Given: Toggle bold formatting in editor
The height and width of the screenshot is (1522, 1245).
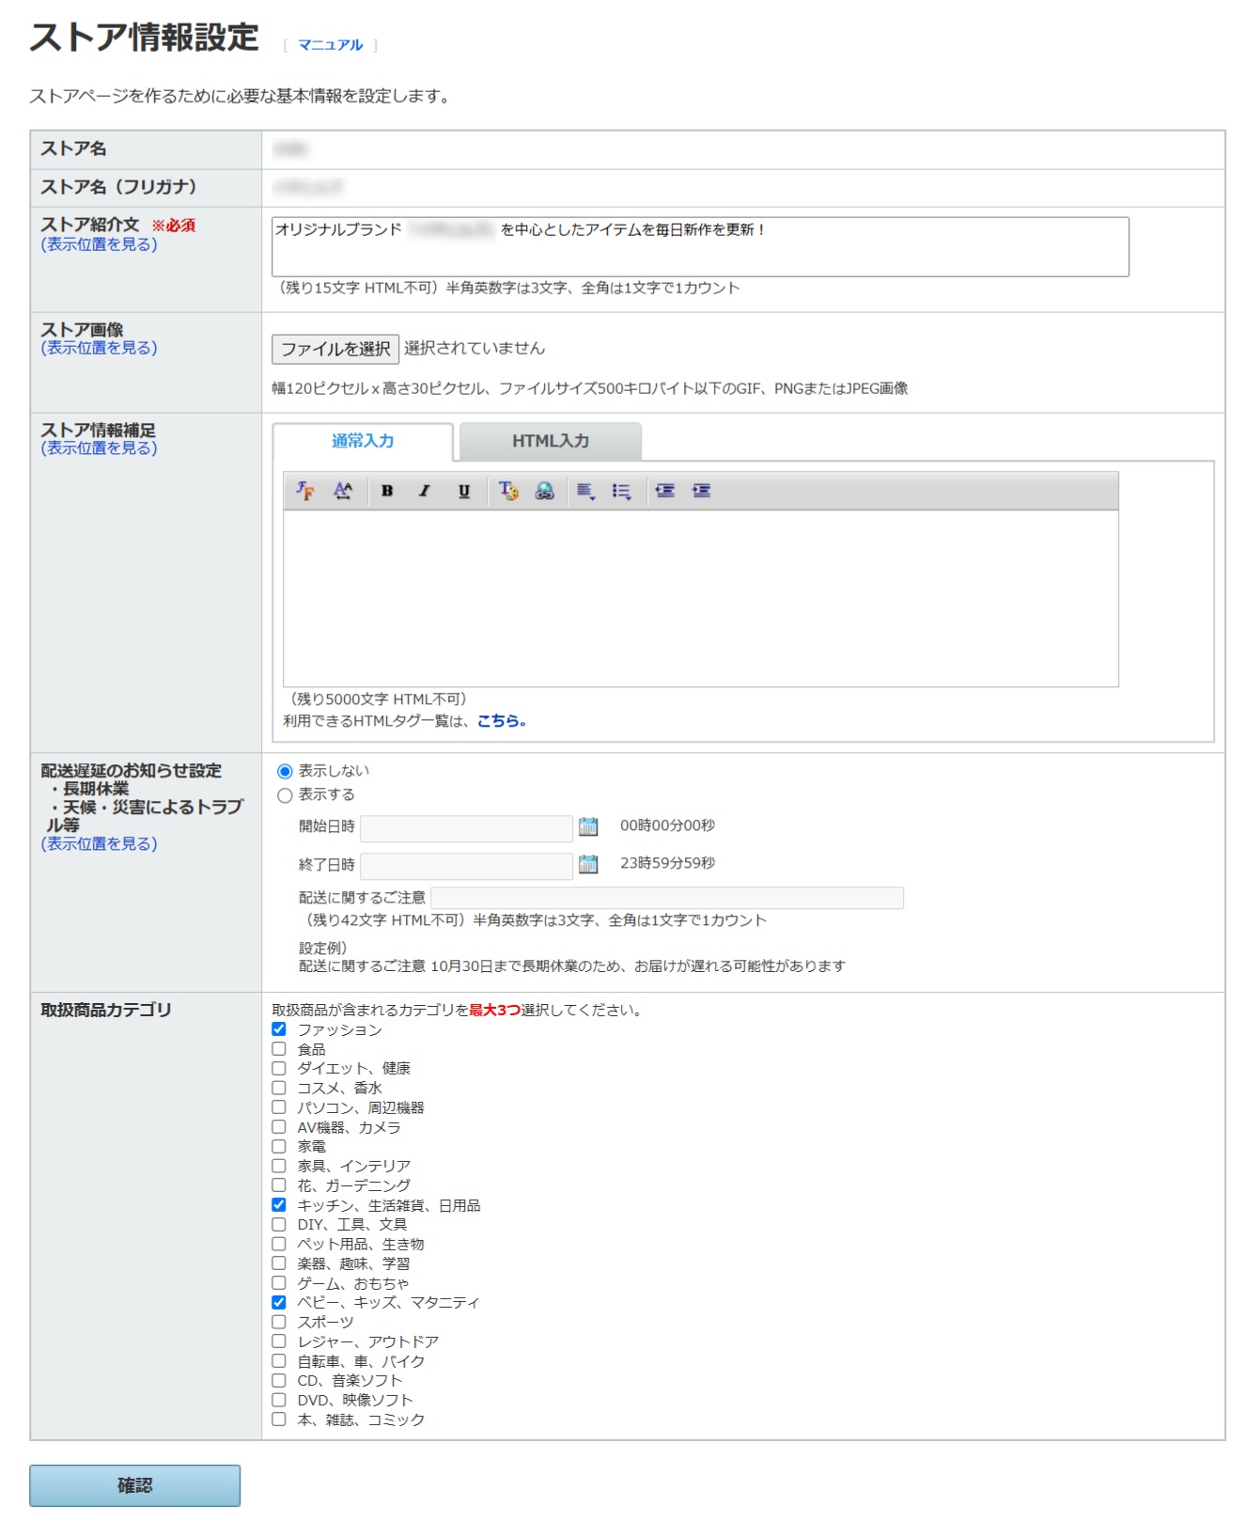Looking at the screenshot, I should (387, 491).
